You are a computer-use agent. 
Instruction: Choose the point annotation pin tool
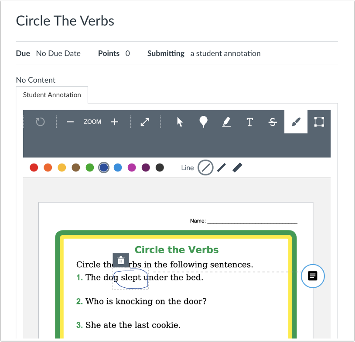203,122
